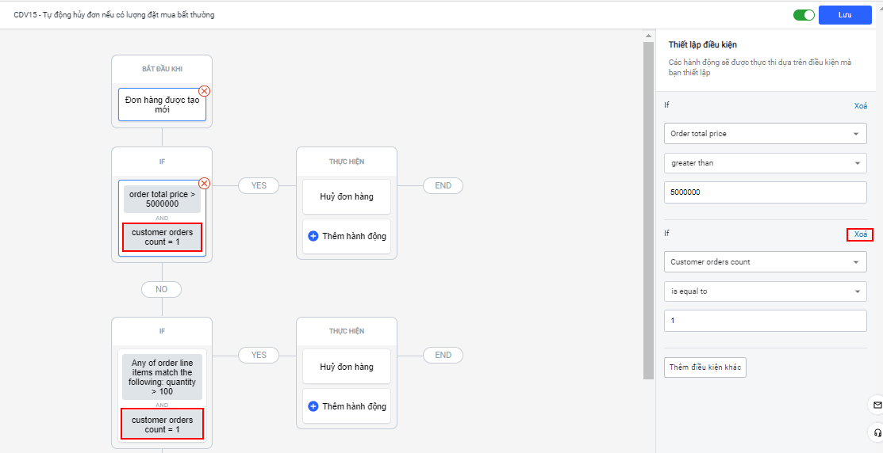Click the 5000000 value input field
Image resolution: width=883 pixels, height=453 pixels.
click(x=765, y=192)
